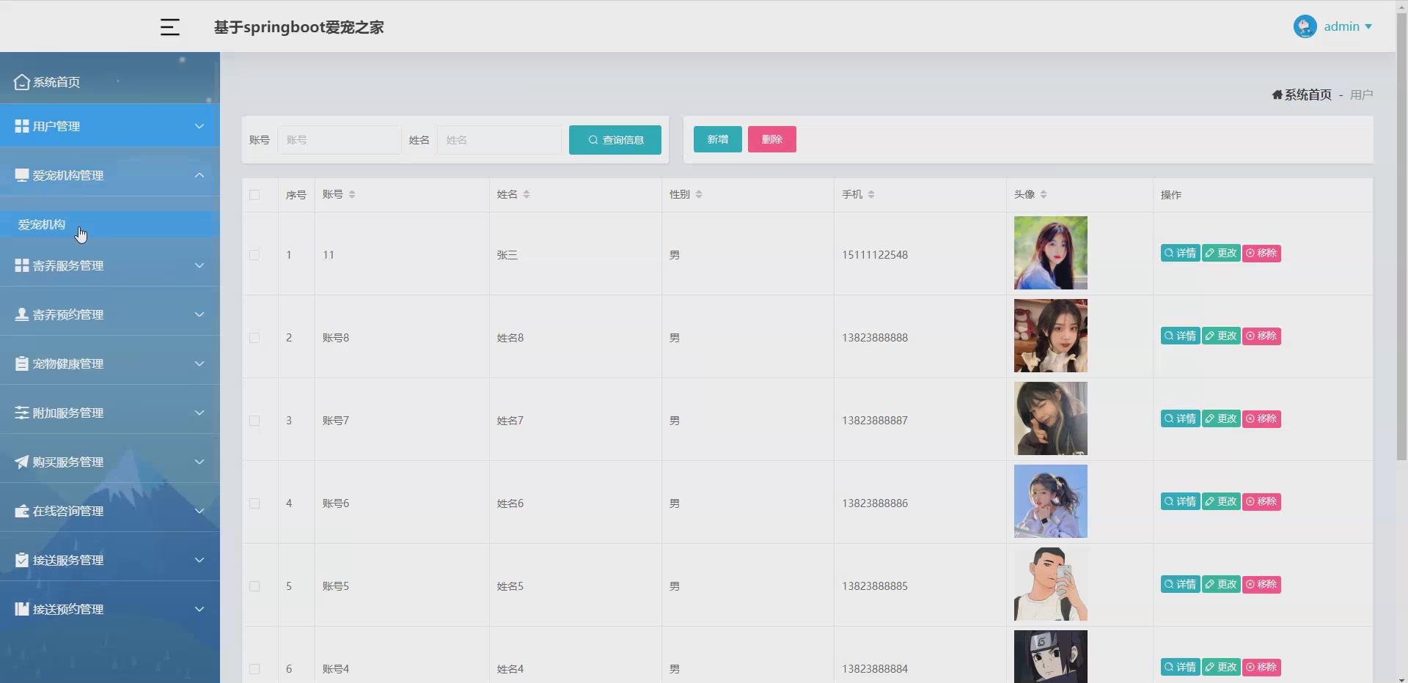Screen dimensions: 1408x683
Task: Focus the 姓名 search input
Action: tap(499, 140)
